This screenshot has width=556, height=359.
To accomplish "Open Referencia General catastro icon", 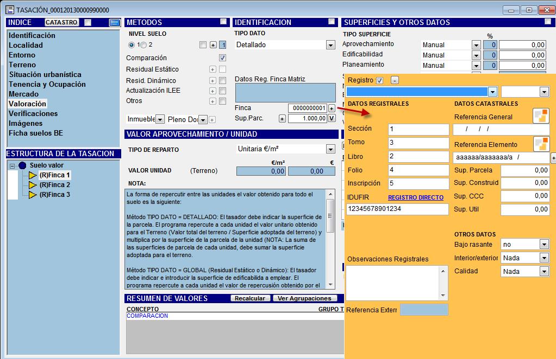I will tap(541, 116).
